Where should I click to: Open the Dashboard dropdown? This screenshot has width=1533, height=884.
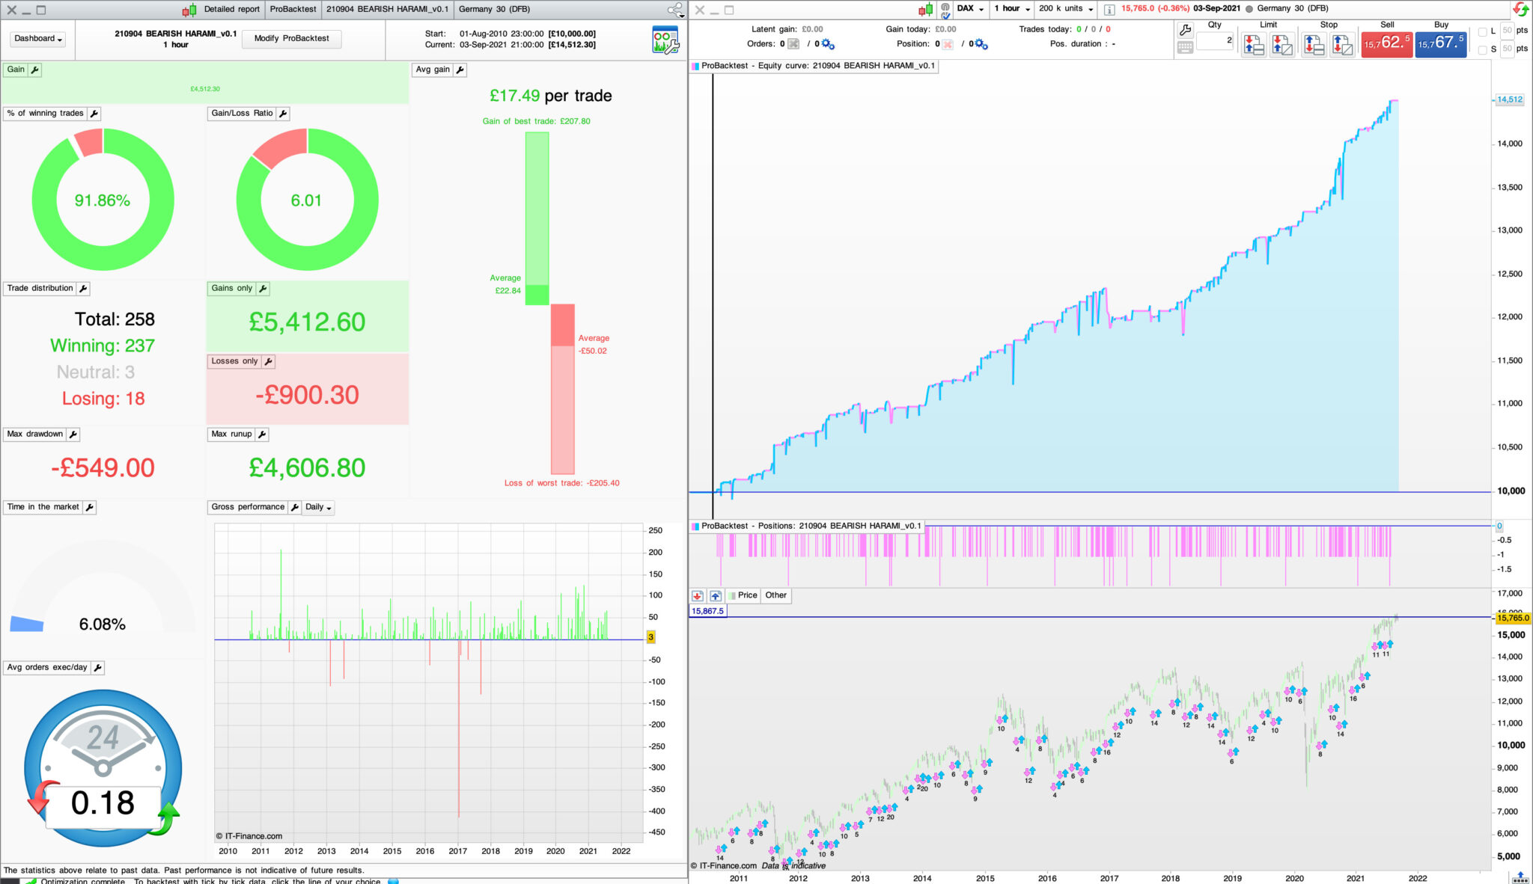[38, 39]
